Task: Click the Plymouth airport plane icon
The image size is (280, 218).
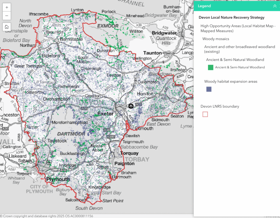Action: (x=49, y=162)
